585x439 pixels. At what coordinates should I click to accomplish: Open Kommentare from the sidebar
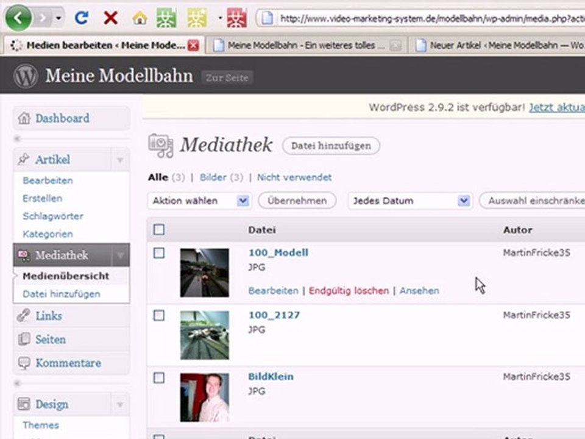point(68,363)
